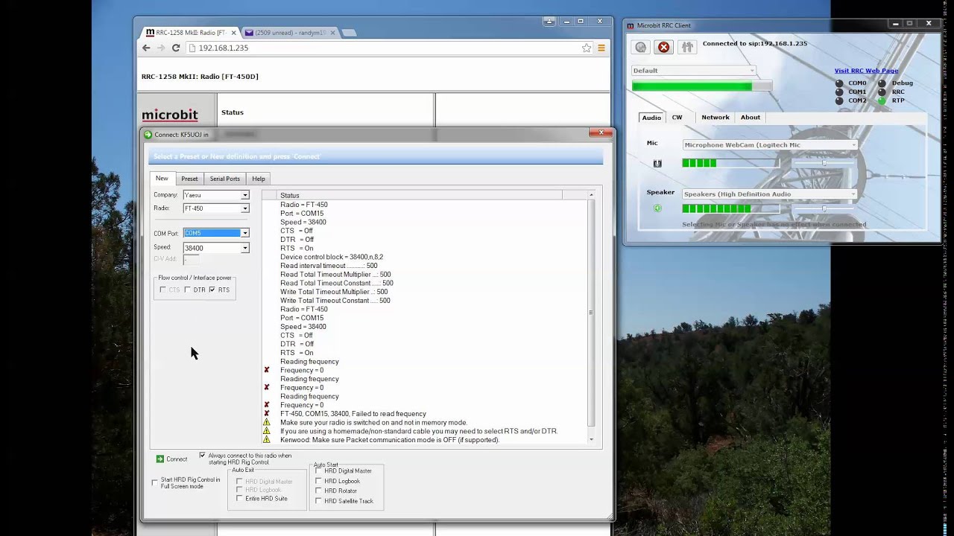Click the Debug status indicator
Viewport: 954px width, 536px height.
point(882,83)
